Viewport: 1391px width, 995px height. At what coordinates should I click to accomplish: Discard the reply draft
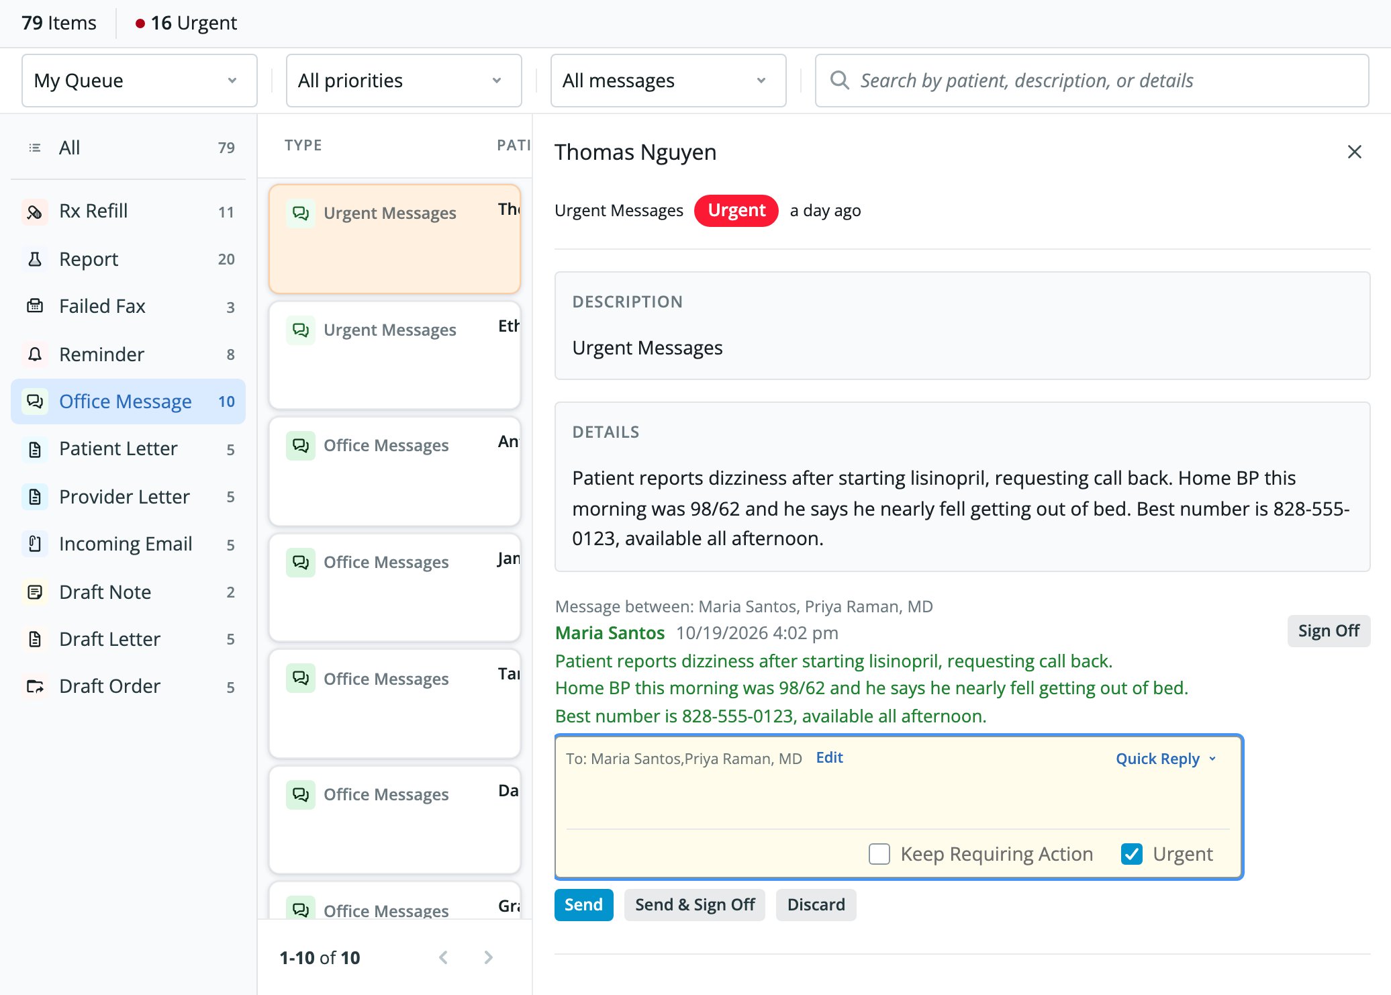816,905
